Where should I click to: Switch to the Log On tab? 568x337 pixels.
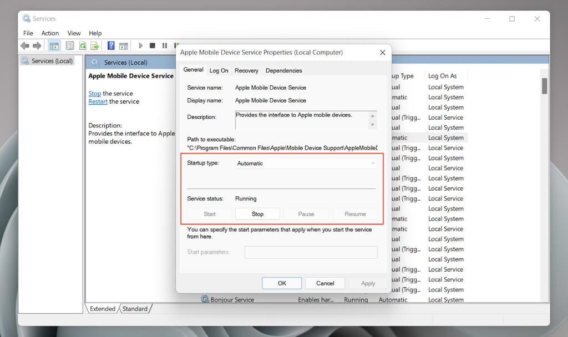point(219,70)
